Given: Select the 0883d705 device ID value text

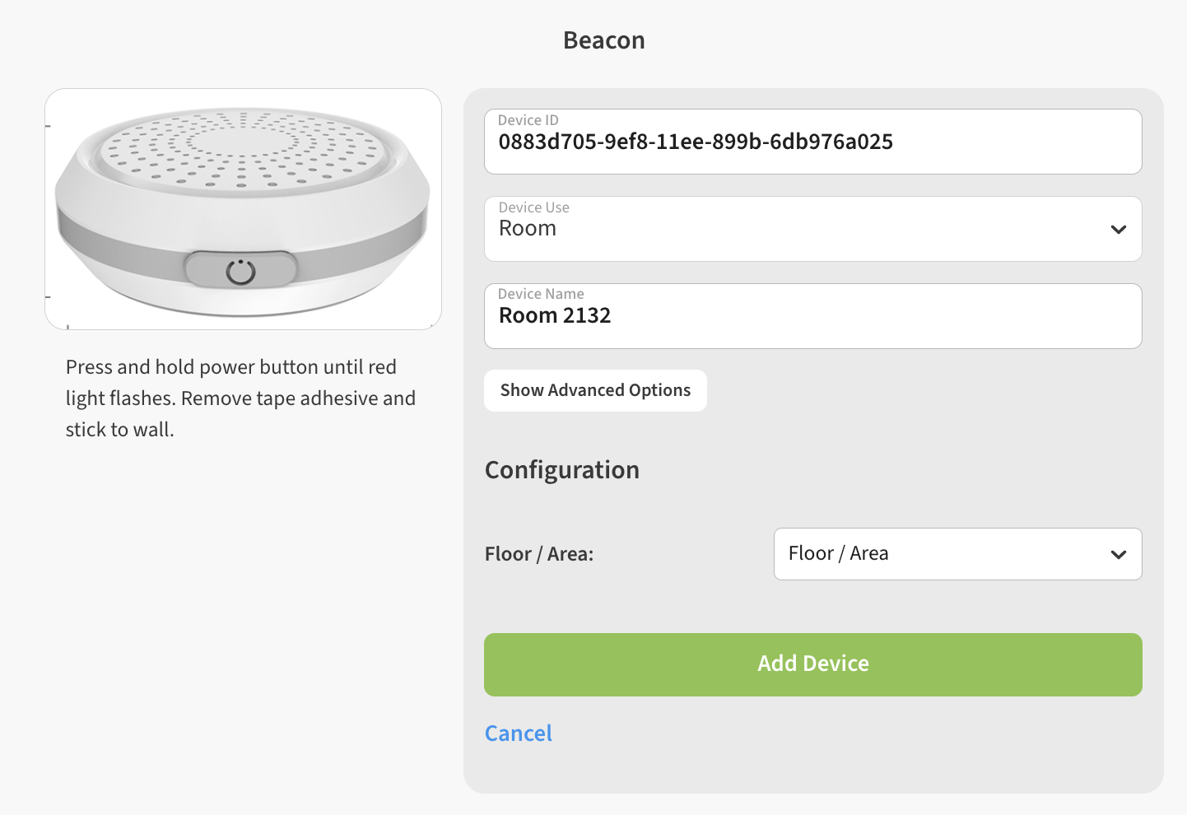Looking at the screenshot, I should pos(695,142).
